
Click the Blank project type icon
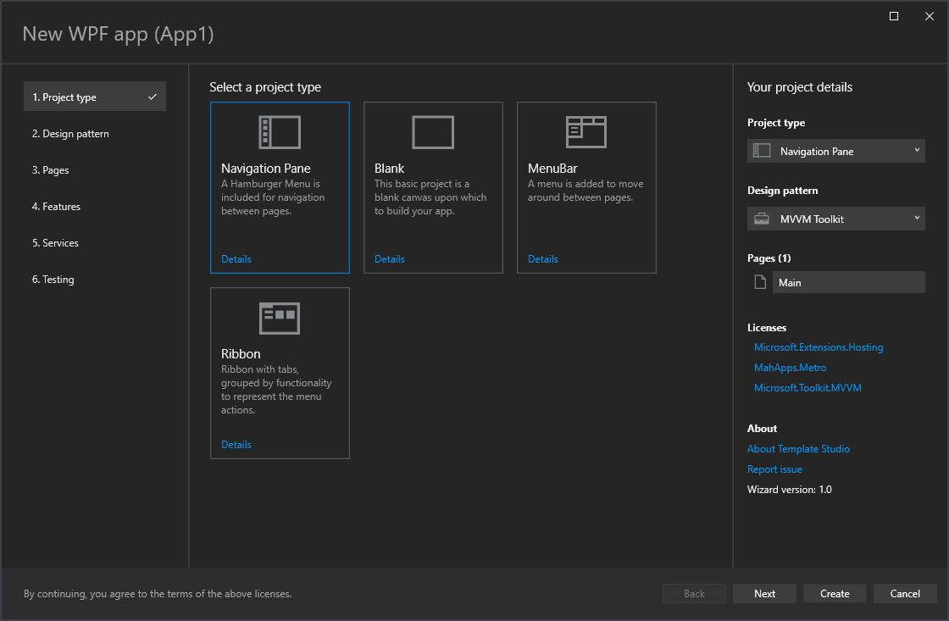(433, 131)
